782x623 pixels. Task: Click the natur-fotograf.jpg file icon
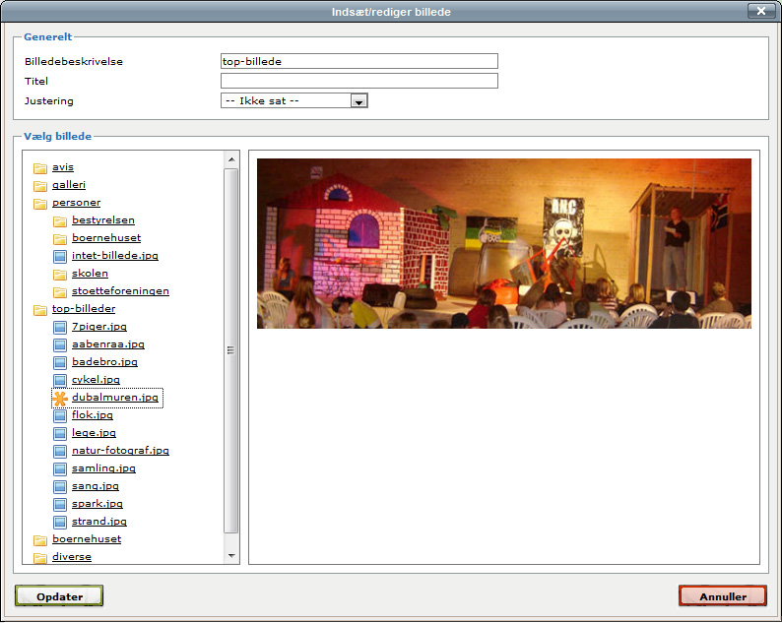pyautogui.click(x=60, y=451)
